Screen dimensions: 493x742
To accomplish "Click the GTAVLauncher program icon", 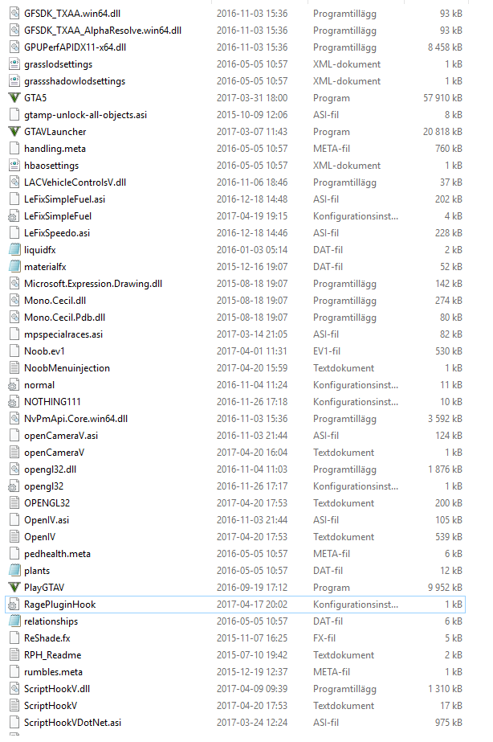I will pyautogui.click(x=14, y=132).
